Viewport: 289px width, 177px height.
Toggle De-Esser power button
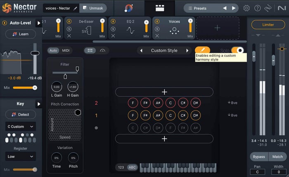69,22
